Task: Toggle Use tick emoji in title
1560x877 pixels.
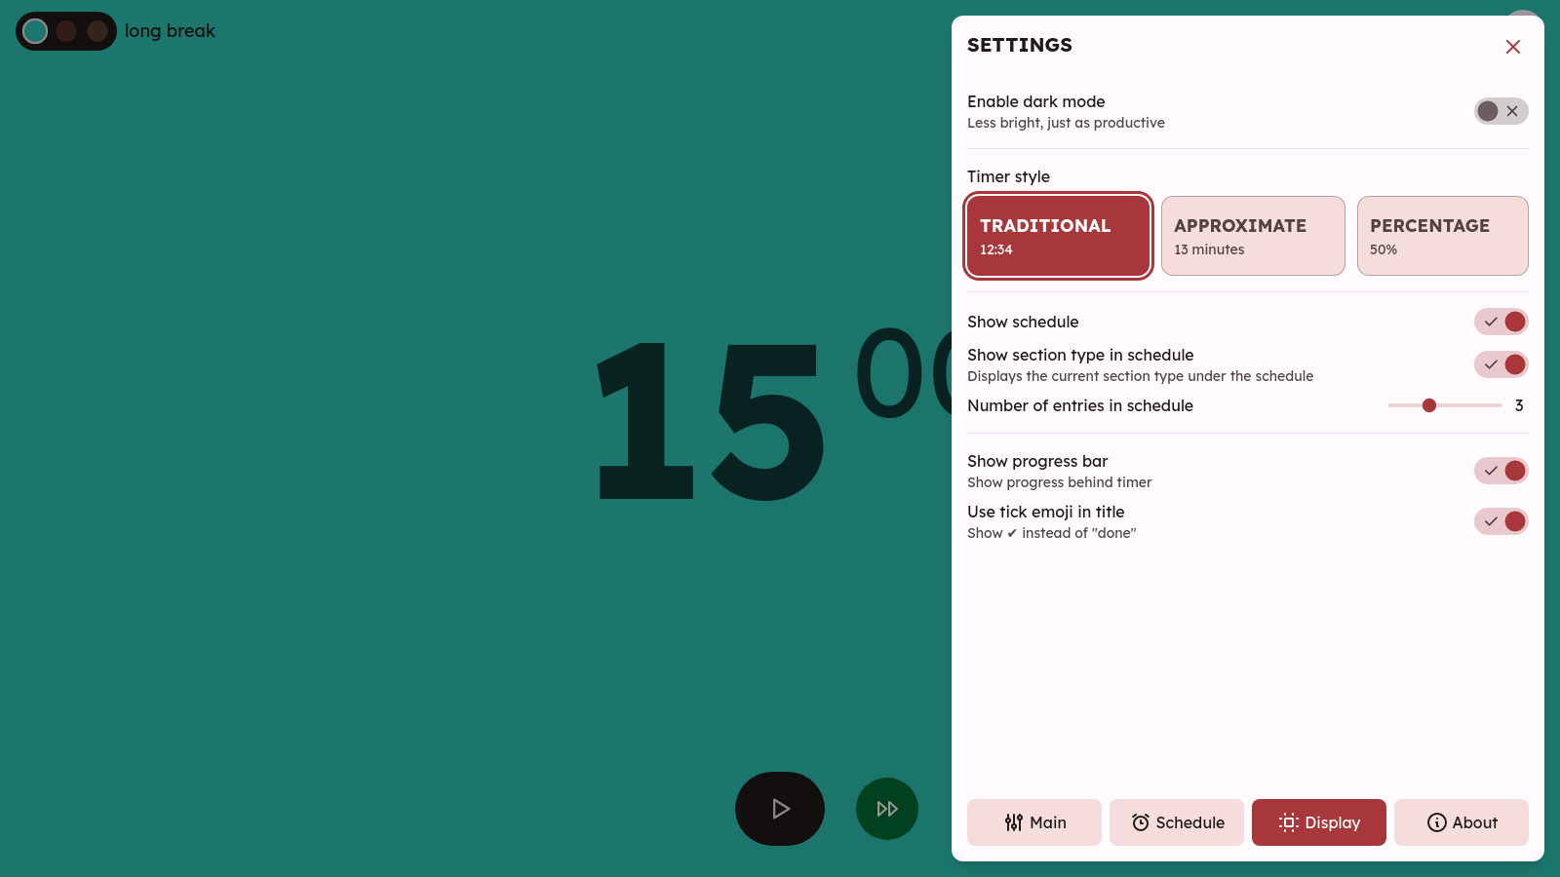Action: click(x=1501, y=521)
